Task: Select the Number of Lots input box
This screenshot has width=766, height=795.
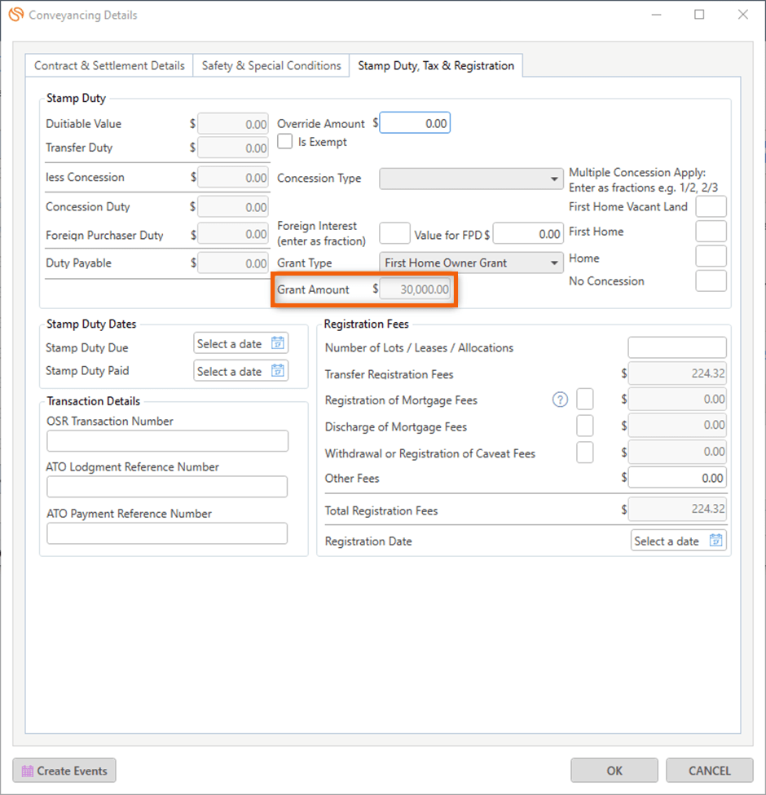Action: (677, 348)
